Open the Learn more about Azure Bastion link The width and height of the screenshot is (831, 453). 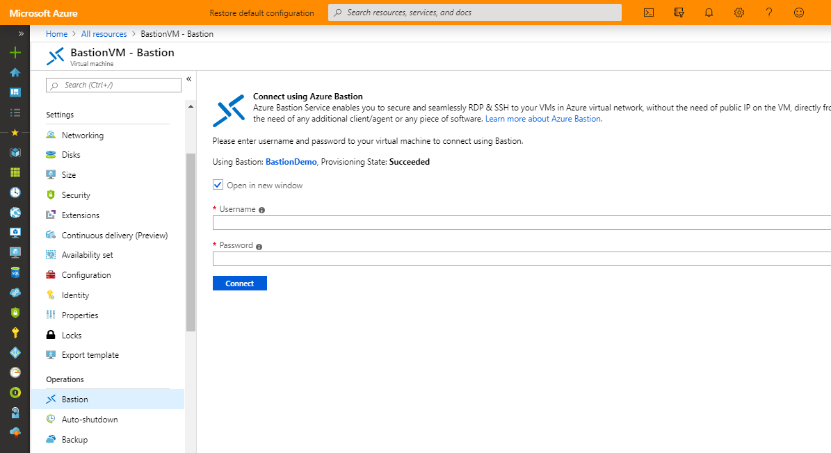(x=543, y=118)
